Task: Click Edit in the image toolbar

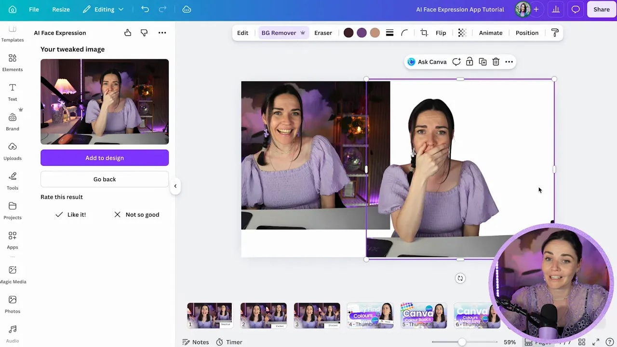Action: tap(242, 33)
